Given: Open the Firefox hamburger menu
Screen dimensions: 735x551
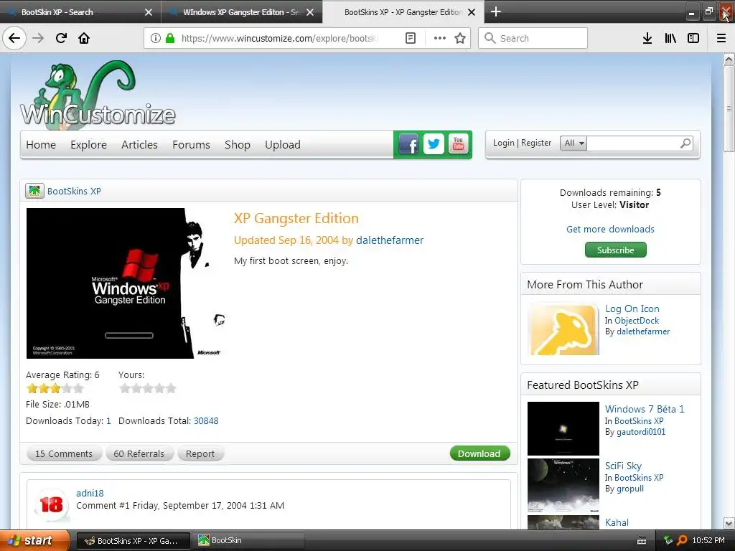Looking at the screenshot, I should (x=721, y=38).
